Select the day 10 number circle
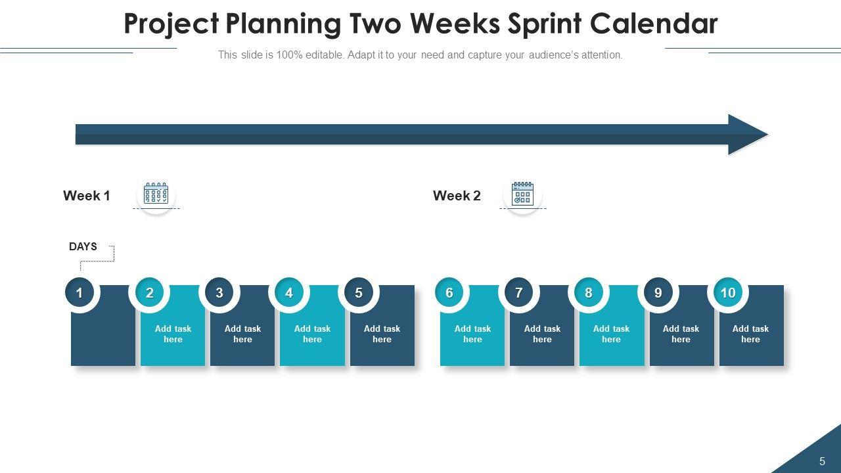Image resolution: width=841 pixels, height=473 pixels. tap(728, 293)
